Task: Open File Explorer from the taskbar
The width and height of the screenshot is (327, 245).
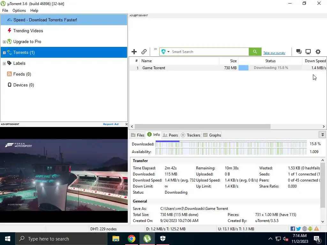Action: (116, 239)
